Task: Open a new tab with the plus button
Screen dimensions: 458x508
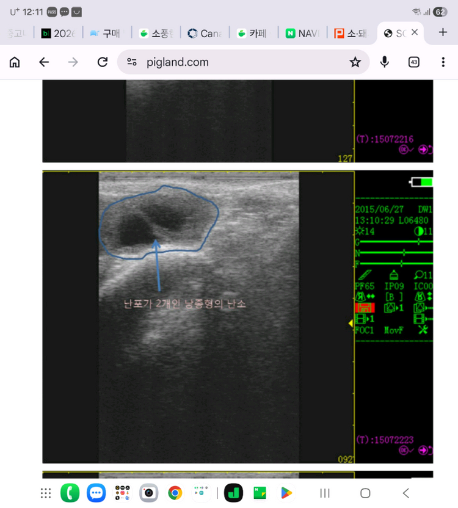Action: pyautogui.click(x=443, y=32)
